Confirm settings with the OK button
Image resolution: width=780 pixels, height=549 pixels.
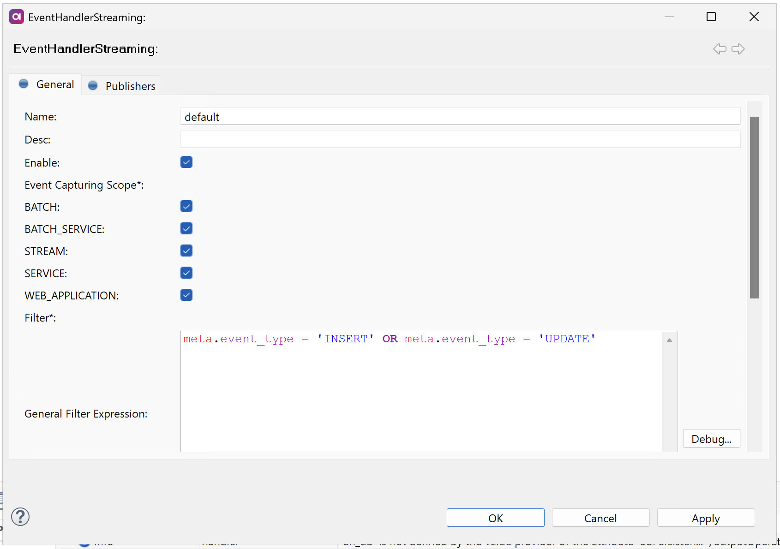(x=495, y=518)
